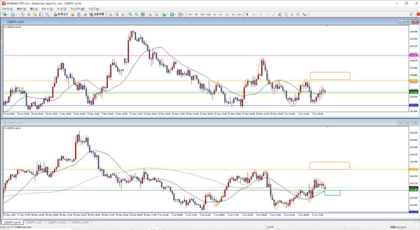Viewport: 420px width, 230px height.
Task: Toggle 自動売買 auto trading
Action: (x=98, y=14)
